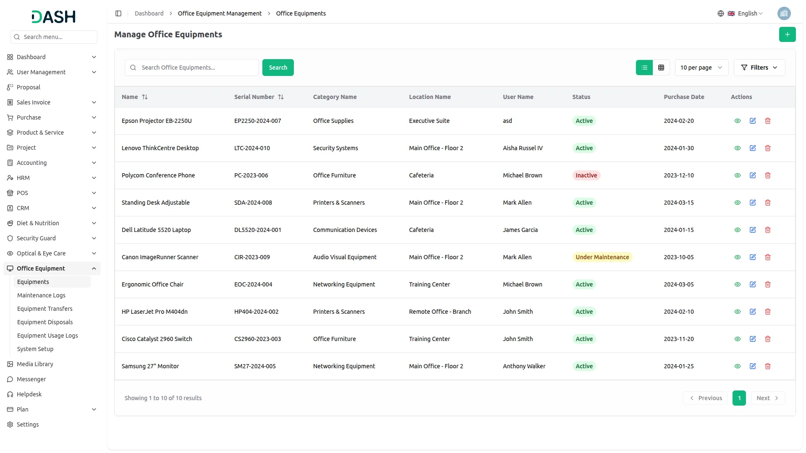The width and height of the screenshot is (806, 453).
Task: Click the green Search button
Action: tap(277, 68)
